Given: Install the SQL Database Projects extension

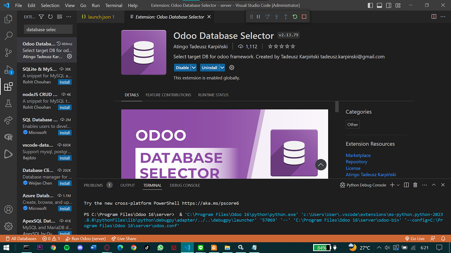Looking at the screenshot, I should 64,132.
